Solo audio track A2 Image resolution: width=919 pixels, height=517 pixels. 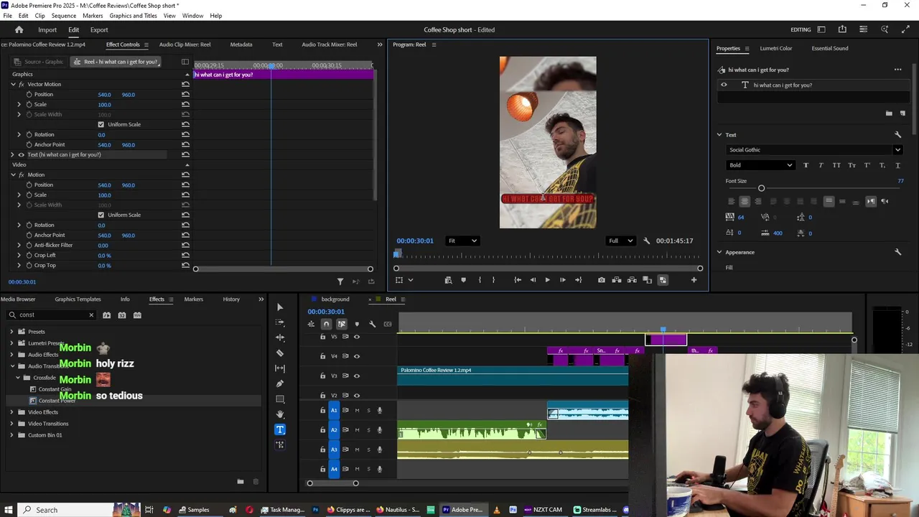tap(368, 430)
